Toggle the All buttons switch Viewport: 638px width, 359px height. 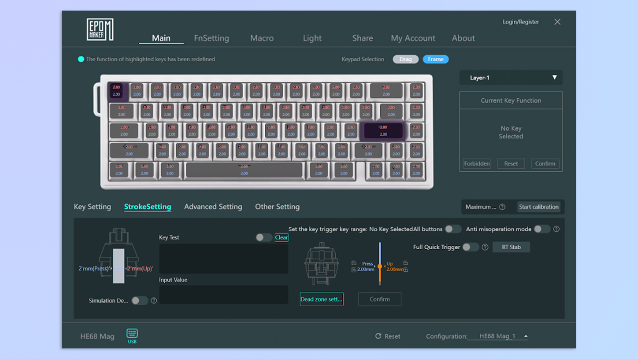point(453,229)
